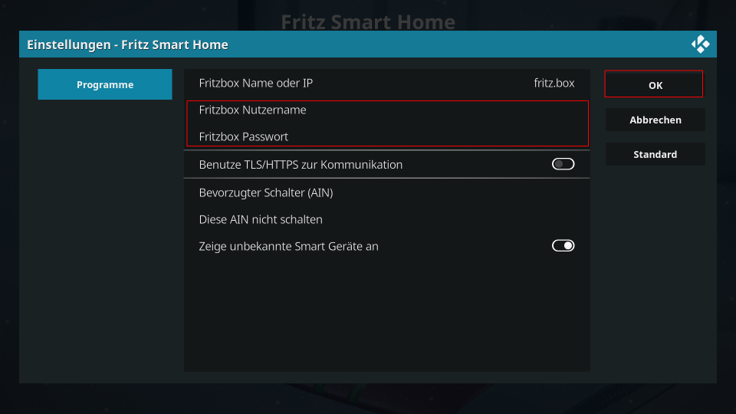736x414 pixels.
Task: Click Benutze TLS/HTTPS zur Kommunikation label
Action: [x=301, y=165]
